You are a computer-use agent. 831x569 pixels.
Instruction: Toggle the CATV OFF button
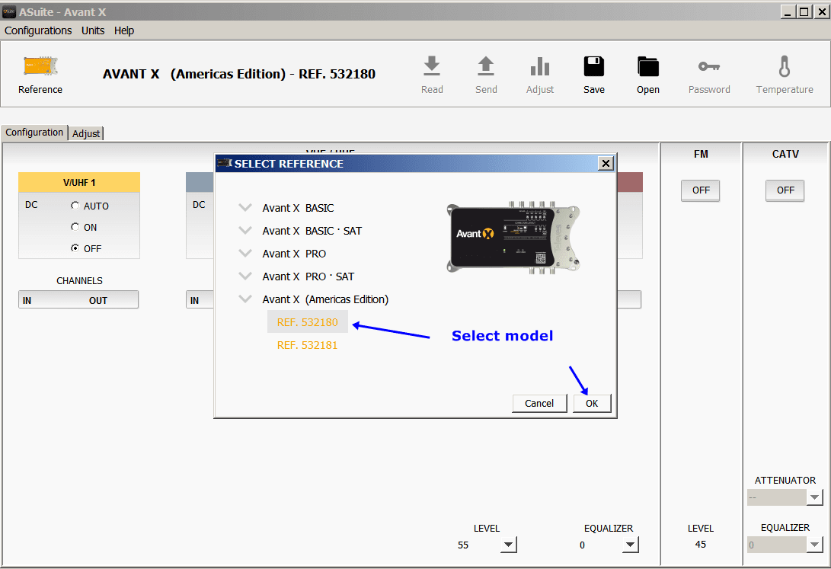coord(785,190)
